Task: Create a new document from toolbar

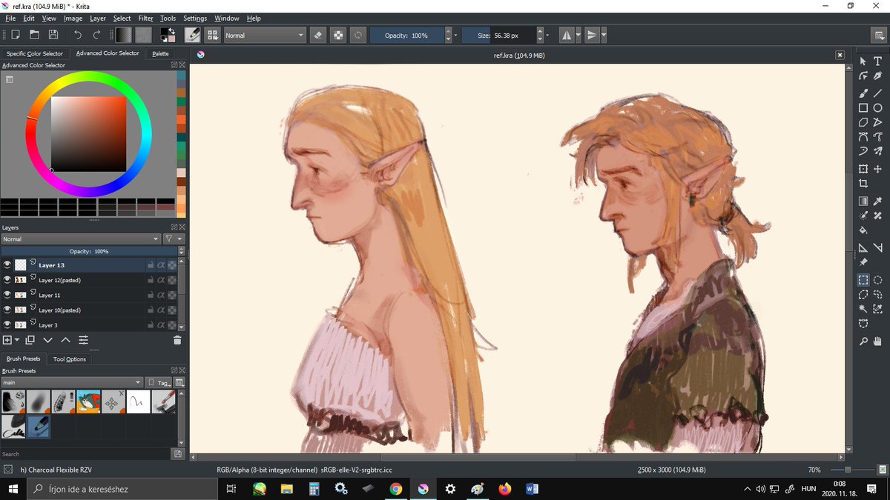Action: 15,35
